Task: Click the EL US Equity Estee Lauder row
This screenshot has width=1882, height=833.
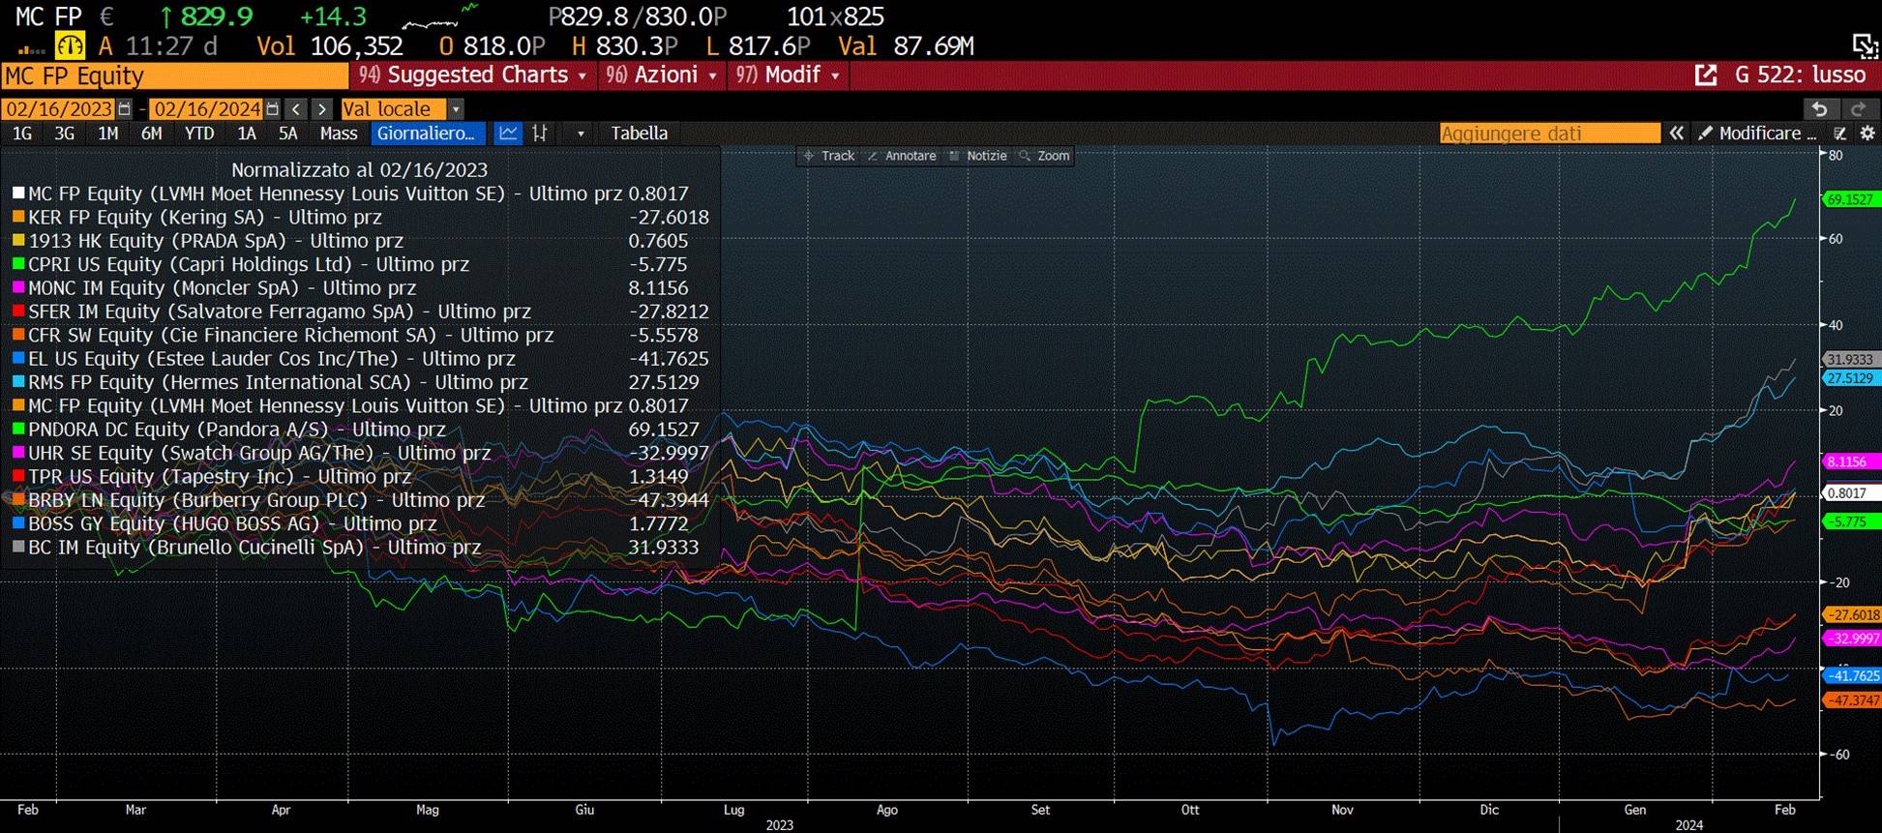Action: [361, 359]
